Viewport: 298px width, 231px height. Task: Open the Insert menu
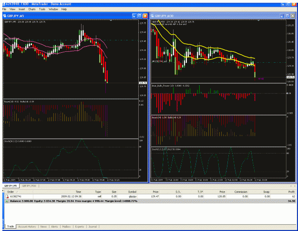click(x=21, y=9)
